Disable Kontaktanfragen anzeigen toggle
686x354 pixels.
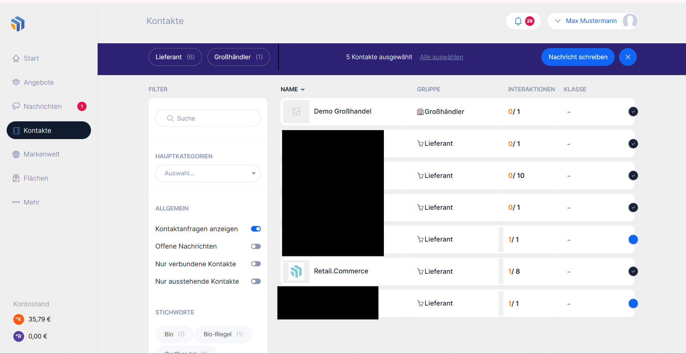pos(256,229)
